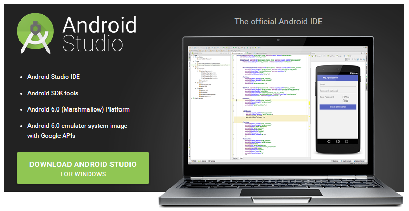Open the Terminal tab at IDE bottom
409x211 pixels.
pos(212,161)
